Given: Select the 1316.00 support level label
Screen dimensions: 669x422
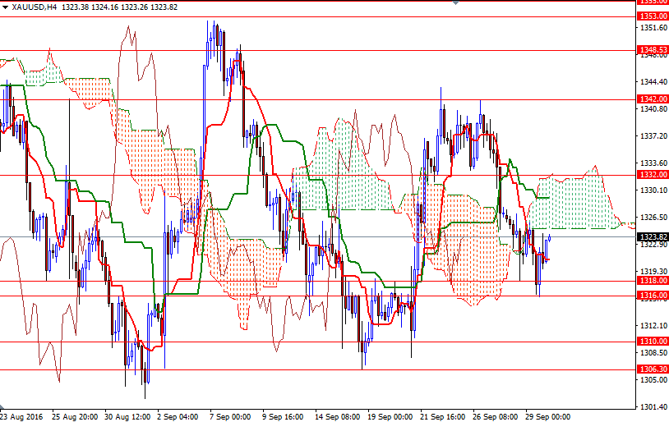Looking at the screenshot, I should 652,296.
